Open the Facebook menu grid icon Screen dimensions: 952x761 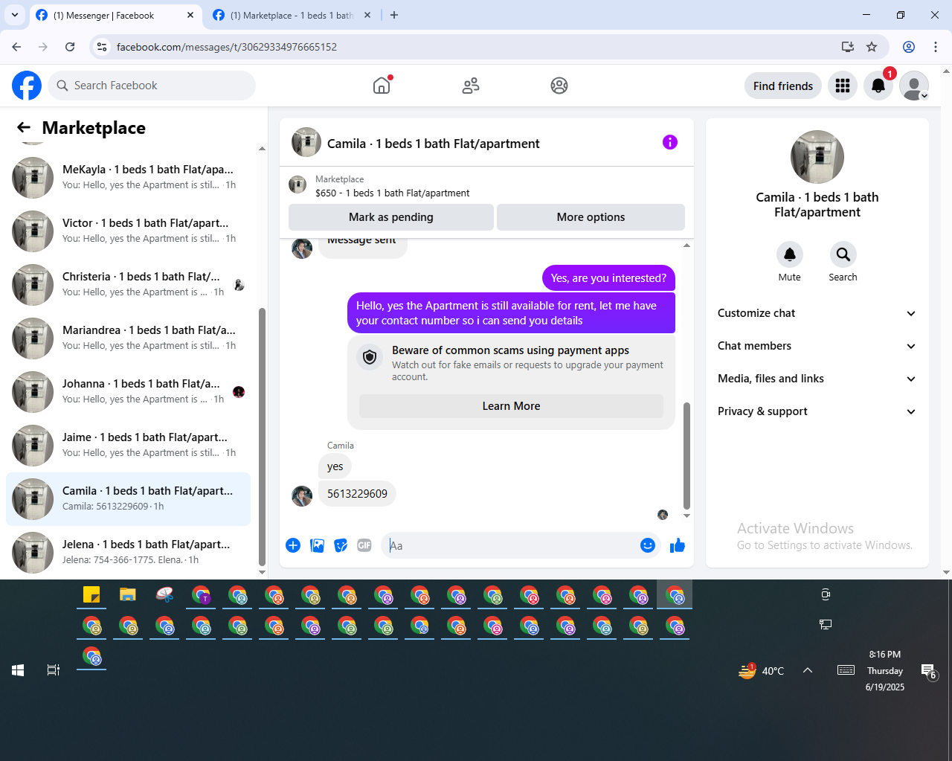[x=843, y=86]
